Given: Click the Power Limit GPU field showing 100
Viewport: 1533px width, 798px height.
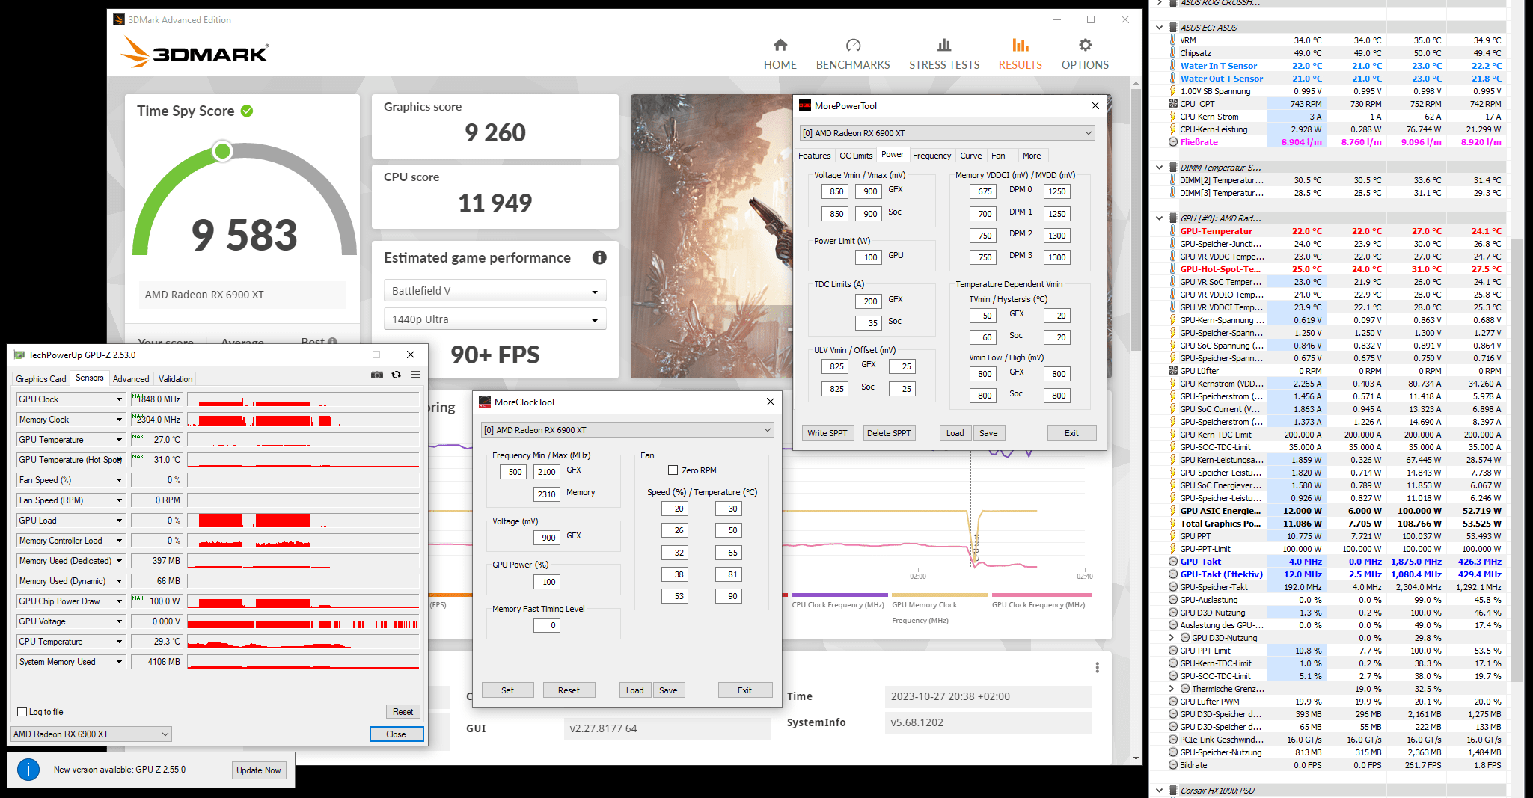Looking at the screenshot, I should (x=868, y=257).
